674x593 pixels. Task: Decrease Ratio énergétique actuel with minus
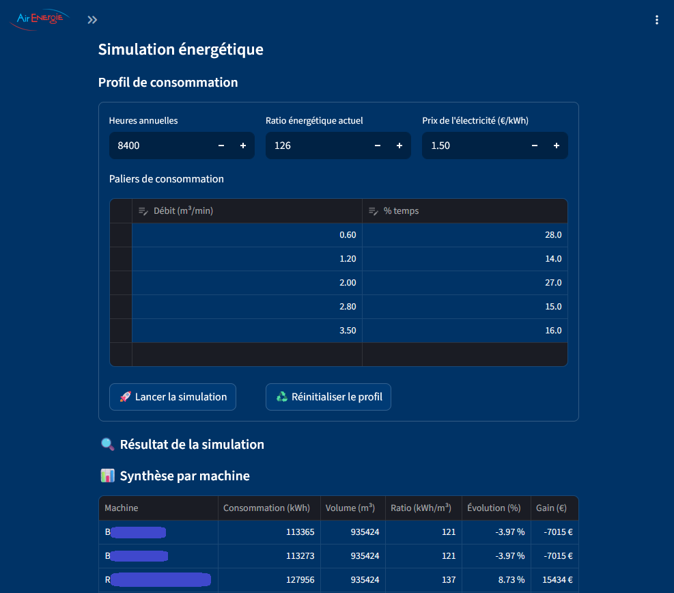pos(378,146)
